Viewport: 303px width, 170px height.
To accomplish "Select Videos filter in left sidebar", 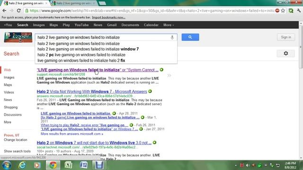I will (9, 93).
